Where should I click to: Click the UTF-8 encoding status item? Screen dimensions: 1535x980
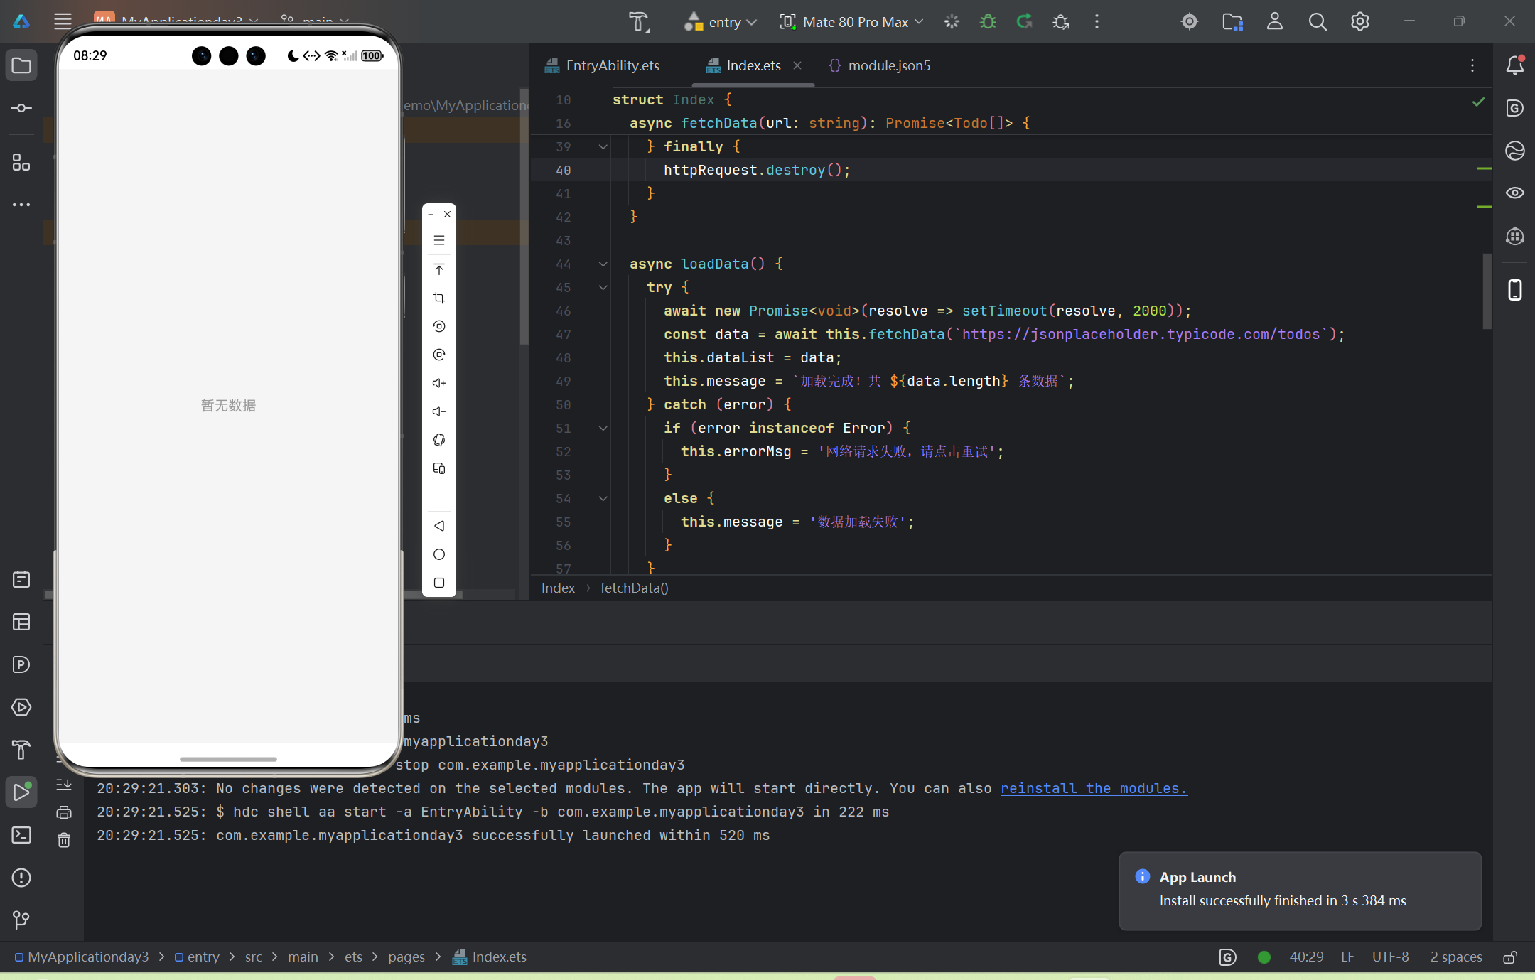[x=1389, y=957]
